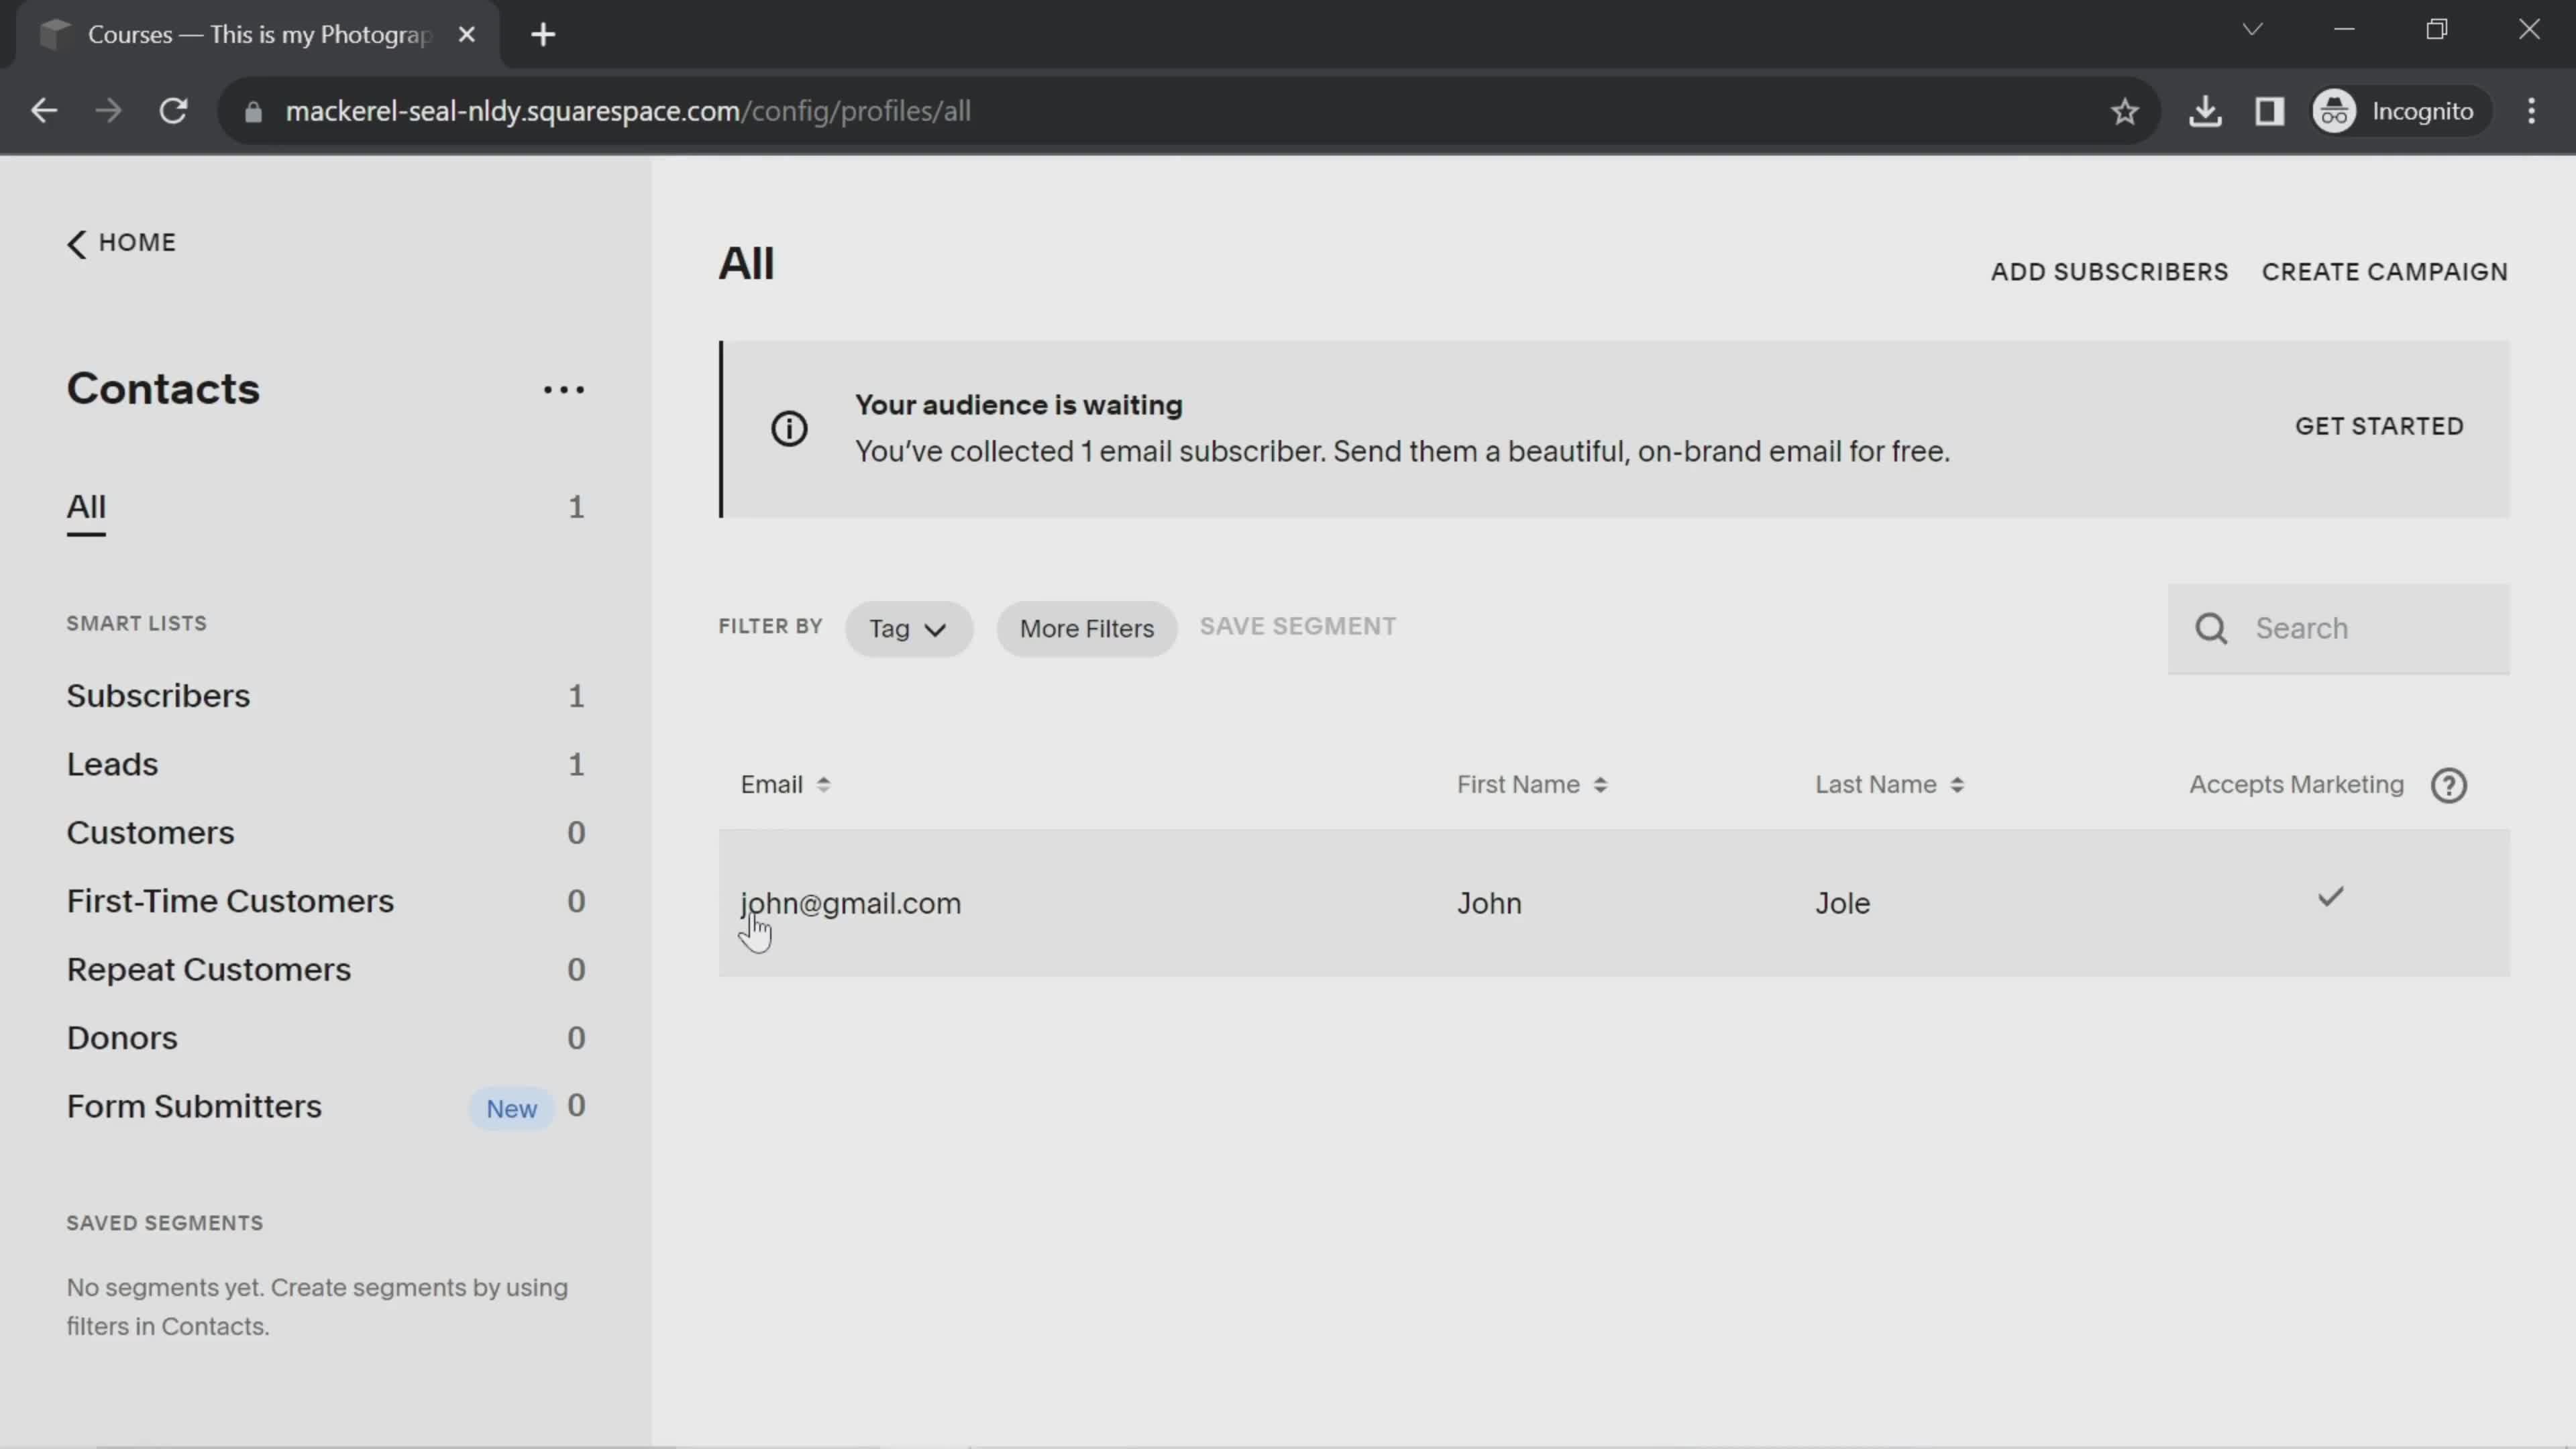The image size is (2576, 1449).
Task: Open More Filters
Action: click(x=1086, y=629)
